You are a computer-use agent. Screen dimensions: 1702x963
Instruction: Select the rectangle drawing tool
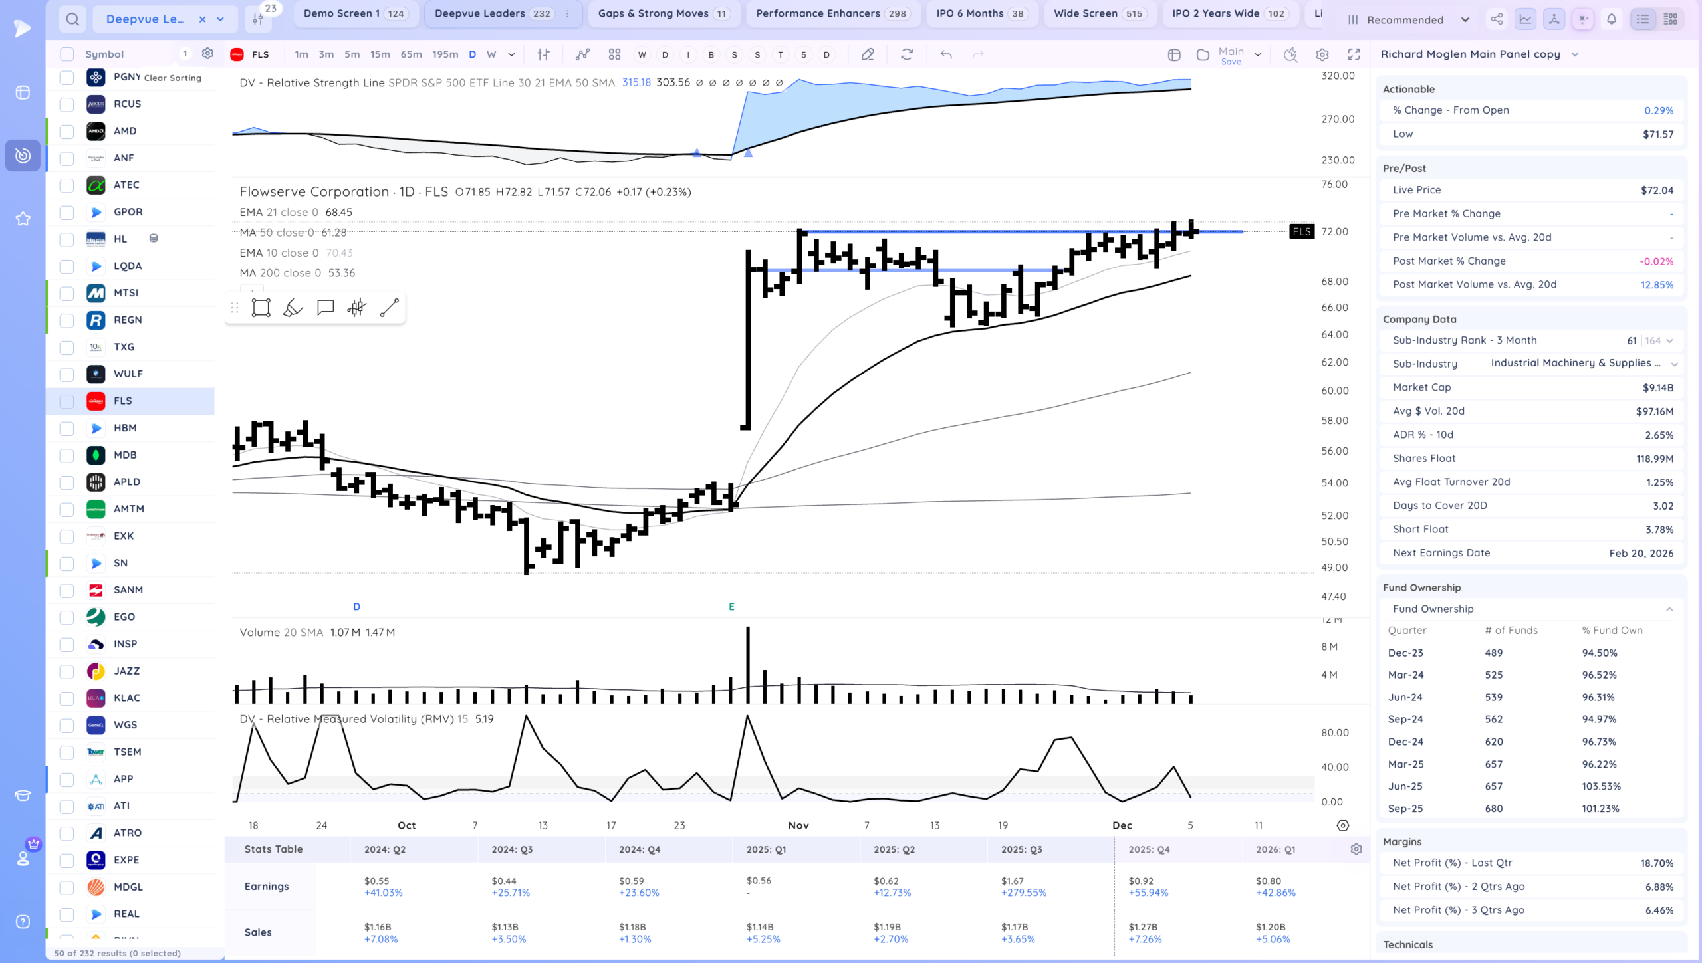point(261,308)
